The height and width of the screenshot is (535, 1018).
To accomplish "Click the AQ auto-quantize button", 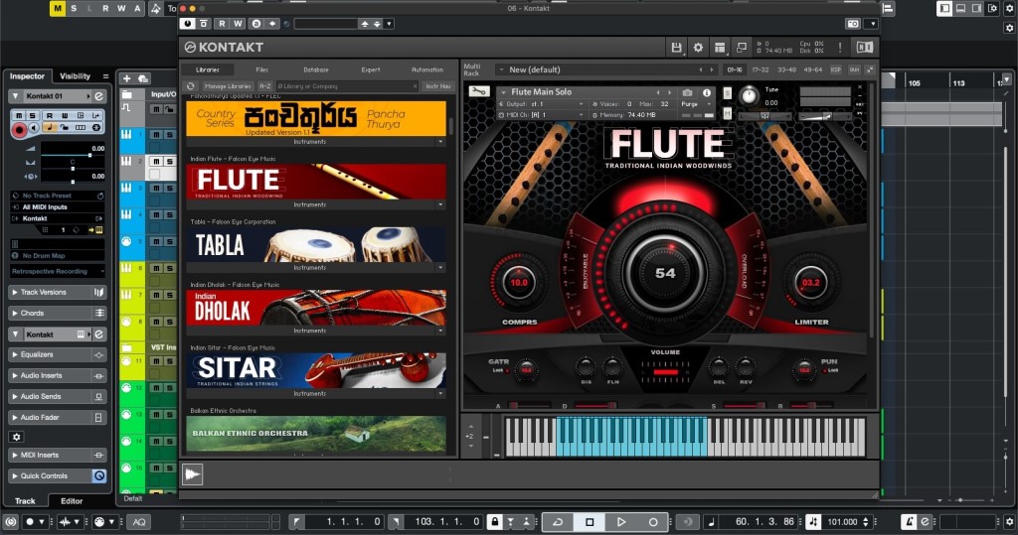I will tap(139, 521).
